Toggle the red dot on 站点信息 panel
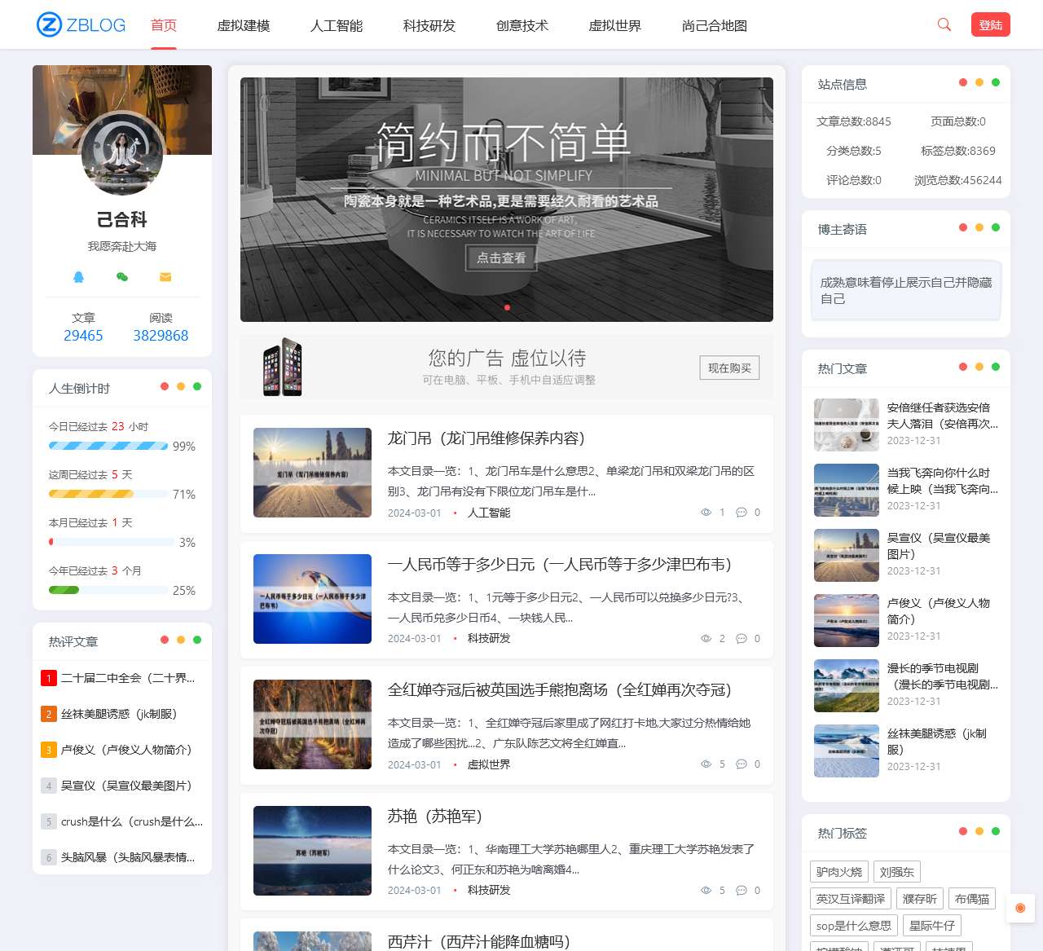Image resolution: width=1043 pixels, height=951 pixels. coord(962,82)
